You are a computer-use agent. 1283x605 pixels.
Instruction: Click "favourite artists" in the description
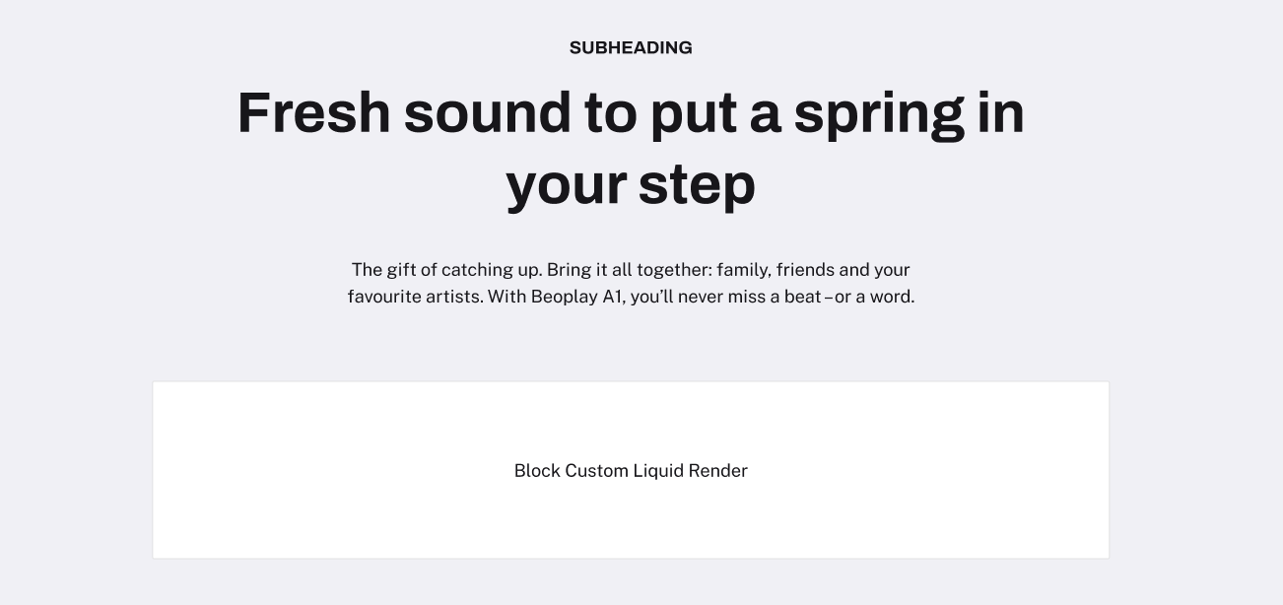pos(416,297)
